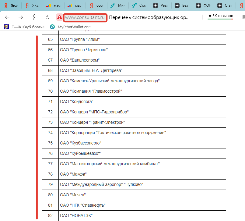This screenshot has height=221, width=245.
Task: Select the ОАО "Дальлеспром" cell
Action: [142, 60]
